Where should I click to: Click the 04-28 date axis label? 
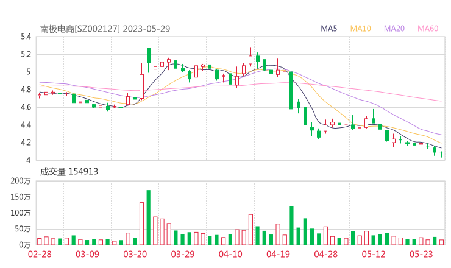(326, 254)
